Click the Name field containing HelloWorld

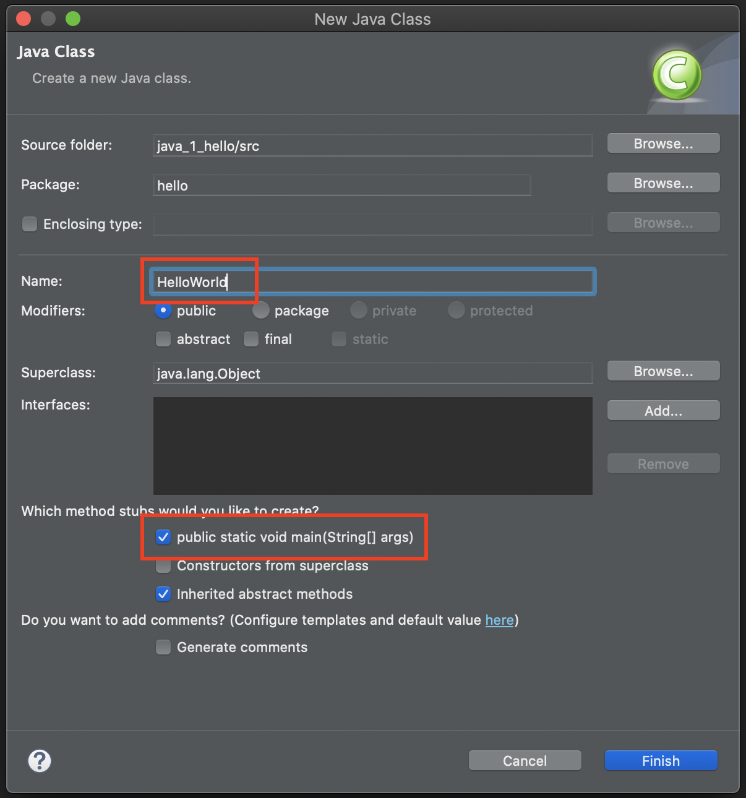[372, 282]
